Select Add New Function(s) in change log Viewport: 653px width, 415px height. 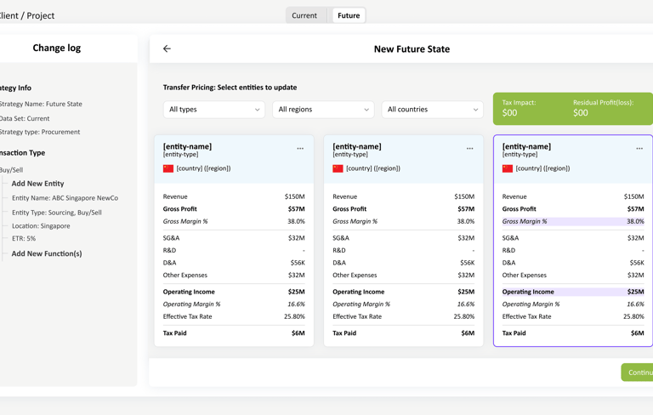[x=47, y=253]
